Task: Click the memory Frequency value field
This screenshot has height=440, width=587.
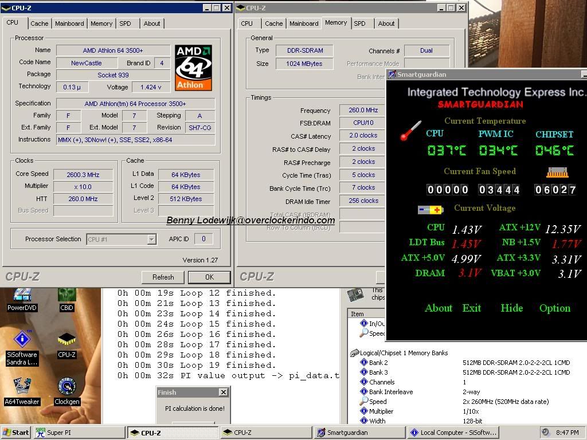Action: [363, 111]
